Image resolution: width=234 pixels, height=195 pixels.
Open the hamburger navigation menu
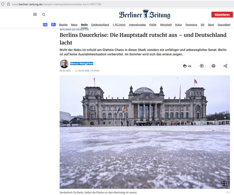[x=35, y=15]
